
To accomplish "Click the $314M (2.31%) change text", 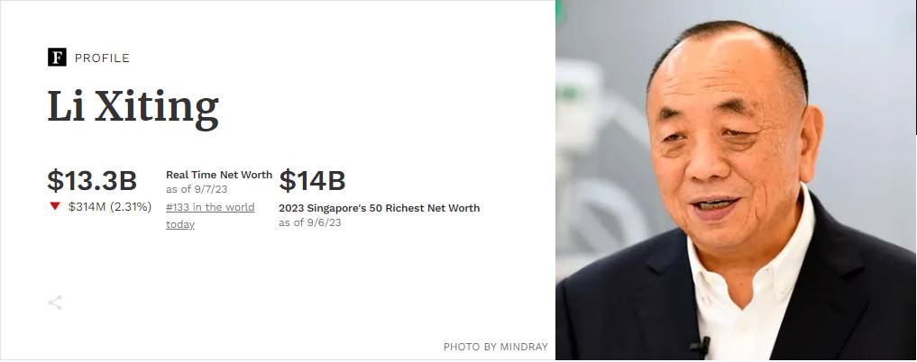I will click(110, 207).
